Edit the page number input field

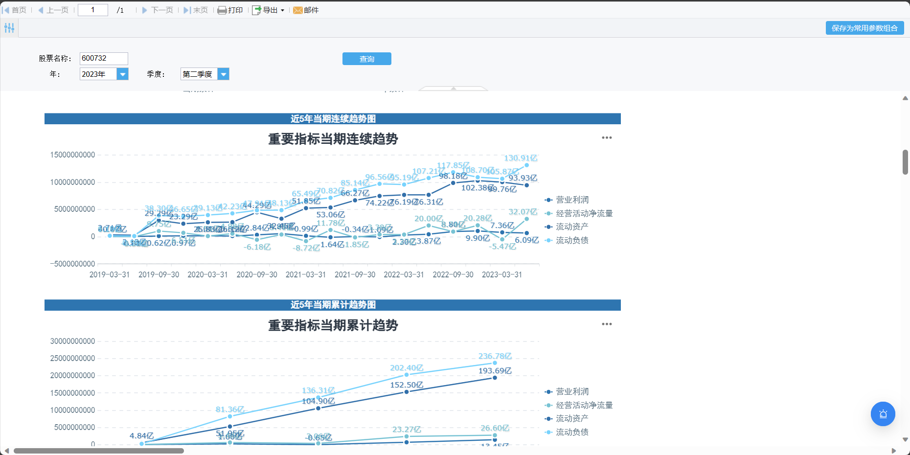point(93,10)
